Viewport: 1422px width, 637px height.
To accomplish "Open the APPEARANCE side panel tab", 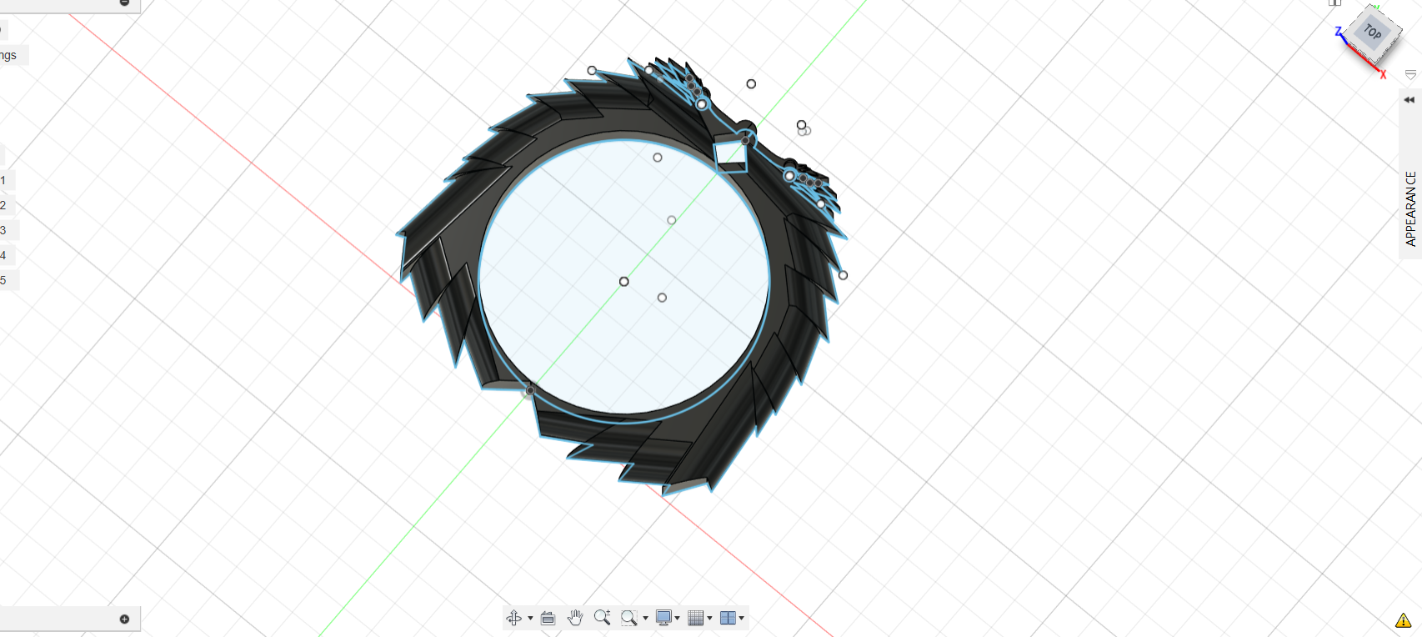I will (x=1410, y=208).
